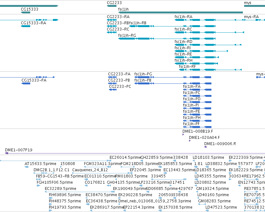This screenshot has width=265, height=212.
Task: Click the fs(1)h-RA transcript label
Action: (183, 17)
